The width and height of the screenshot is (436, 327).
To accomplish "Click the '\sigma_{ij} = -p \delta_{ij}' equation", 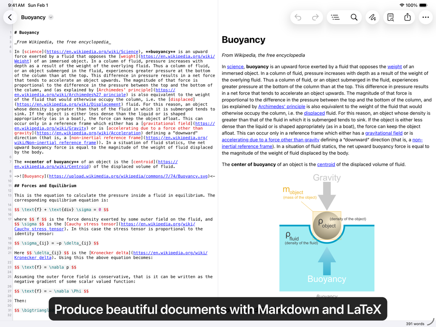I will [x=57, y=243].
